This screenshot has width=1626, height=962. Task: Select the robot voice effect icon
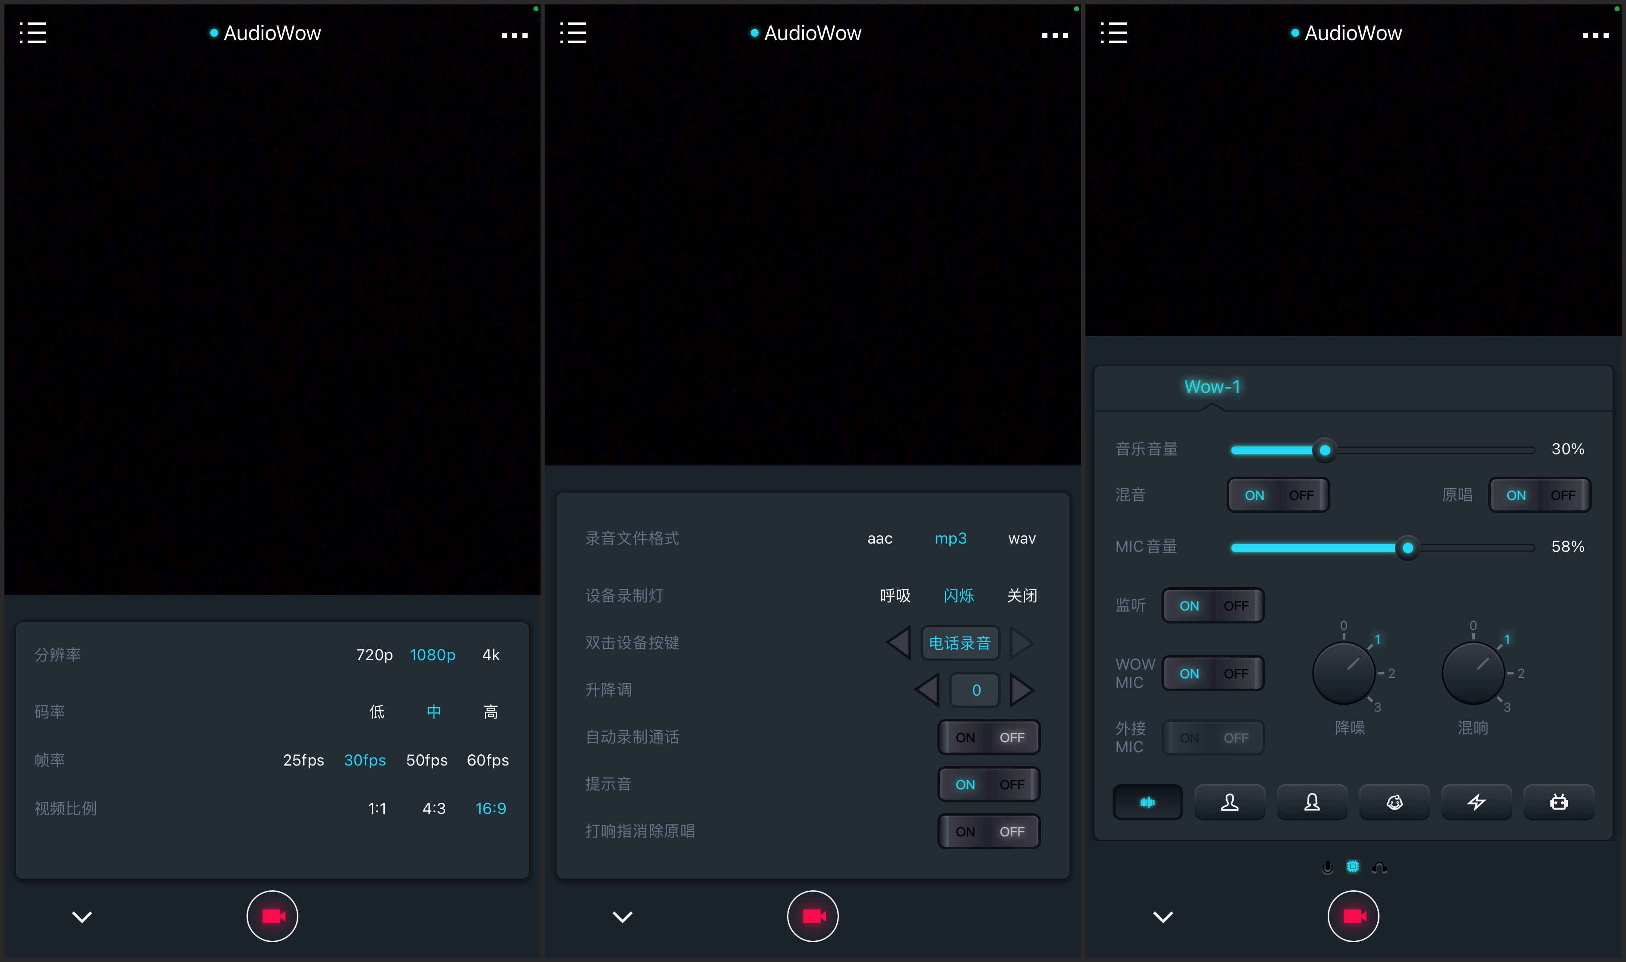click(1559, 803)
